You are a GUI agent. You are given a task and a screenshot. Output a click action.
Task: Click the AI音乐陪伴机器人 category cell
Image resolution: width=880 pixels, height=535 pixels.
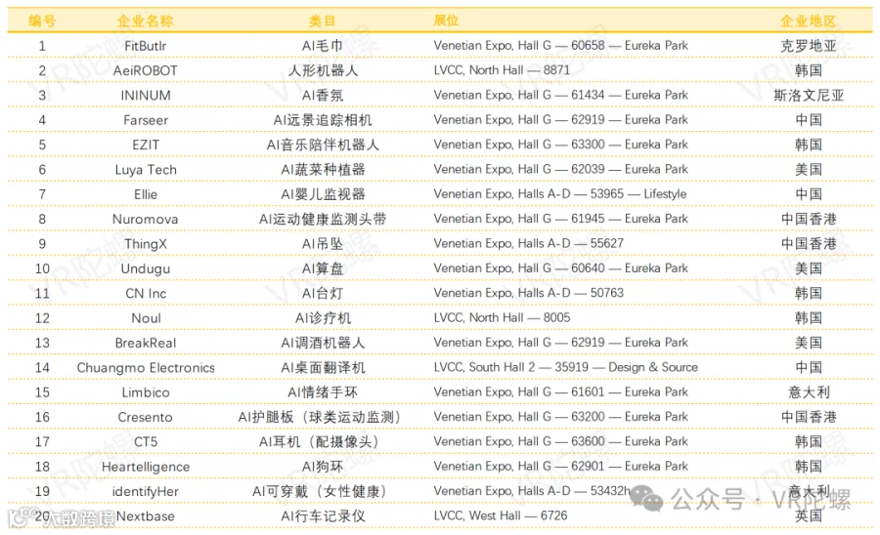pos(323,144)
